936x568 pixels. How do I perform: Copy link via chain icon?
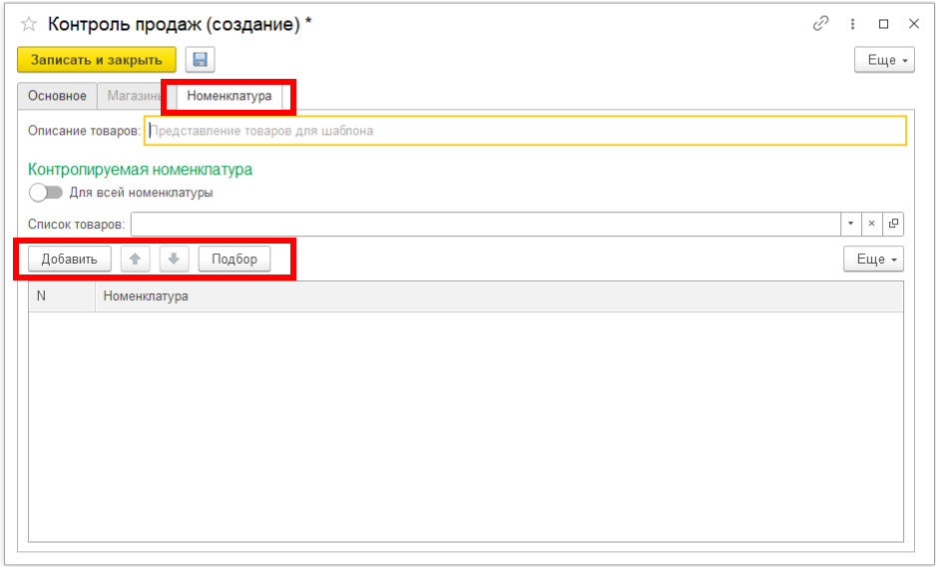coord(821,24)
